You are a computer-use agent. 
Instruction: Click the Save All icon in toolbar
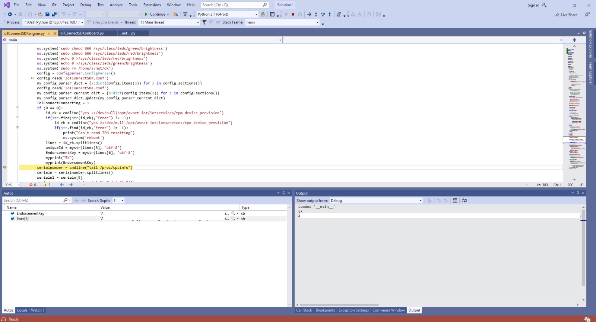click(54, 14)
